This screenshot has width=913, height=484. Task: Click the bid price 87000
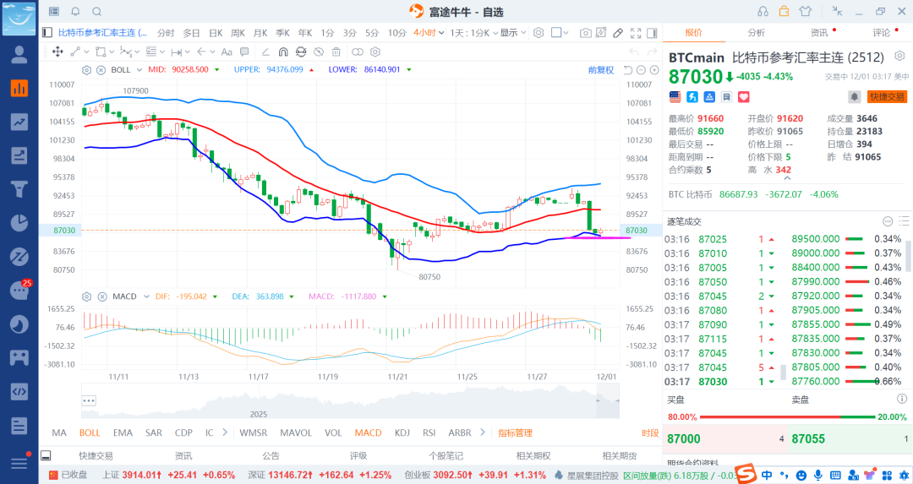[684, 439]
